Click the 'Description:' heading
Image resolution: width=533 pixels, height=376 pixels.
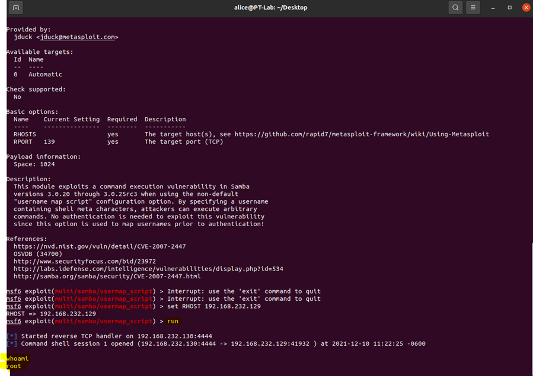tap(28, 179)
